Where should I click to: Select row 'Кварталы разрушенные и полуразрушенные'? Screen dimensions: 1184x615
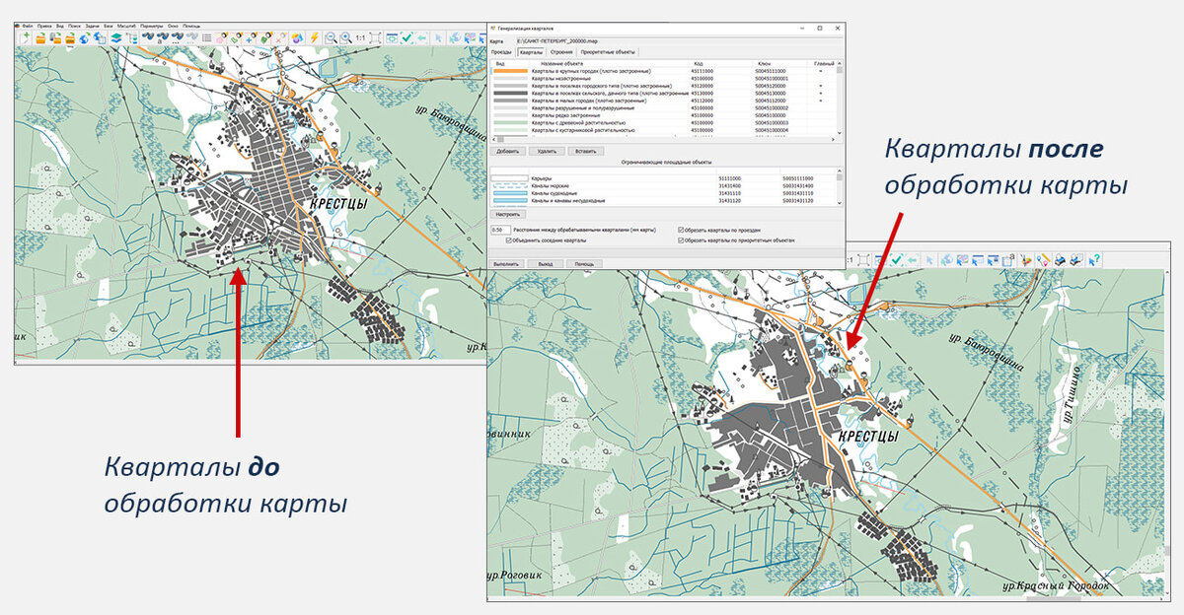(x=663, y=108)
